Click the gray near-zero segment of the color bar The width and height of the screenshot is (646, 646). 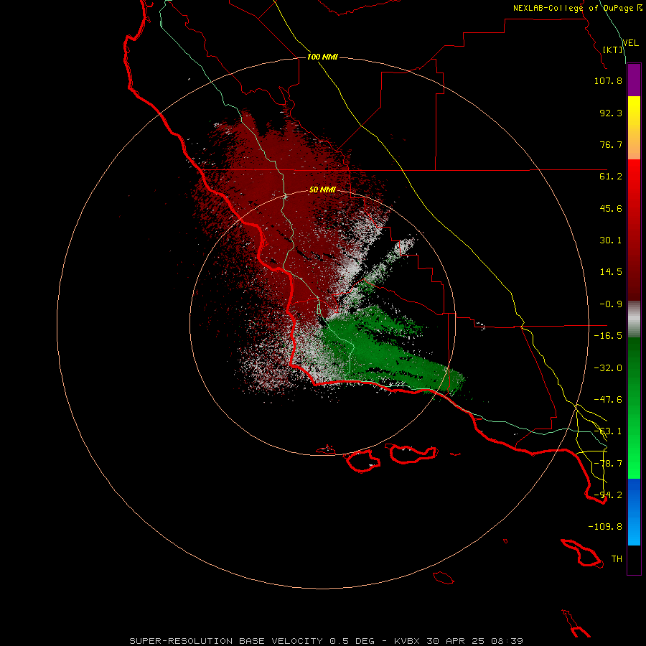(634, 319)
